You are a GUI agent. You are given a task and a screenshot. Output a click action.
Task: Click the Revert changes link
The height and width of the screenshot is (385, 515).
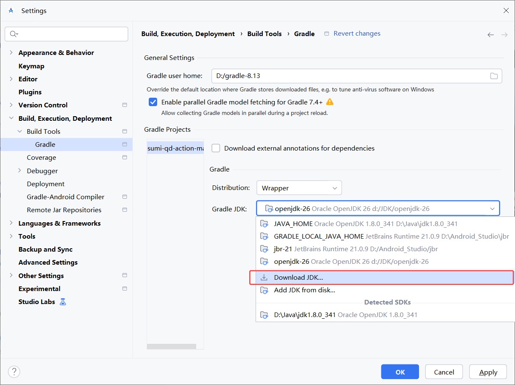tap(357, 34)
